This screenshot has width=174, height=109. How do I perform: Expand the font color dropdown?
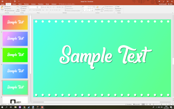(x=48, y=10)
